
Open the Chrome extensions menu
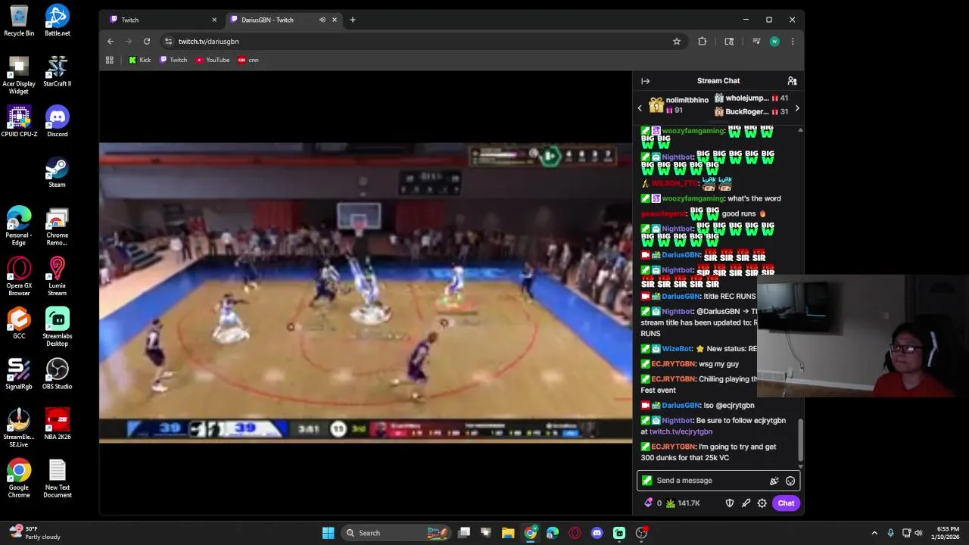702,42
